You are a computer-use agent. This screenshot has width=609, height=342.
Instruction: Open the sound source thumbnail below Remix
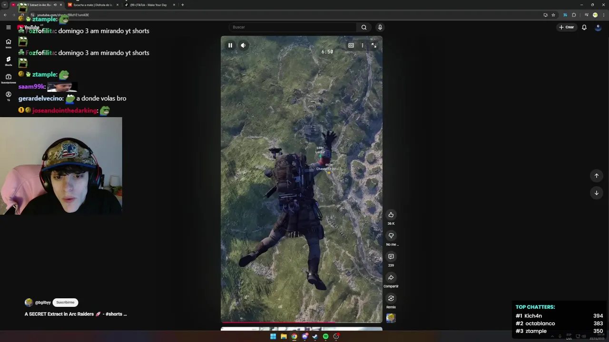point(391,318)
